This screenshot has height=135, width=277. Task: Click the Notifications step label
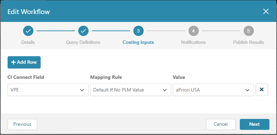[x=193, y=42]
